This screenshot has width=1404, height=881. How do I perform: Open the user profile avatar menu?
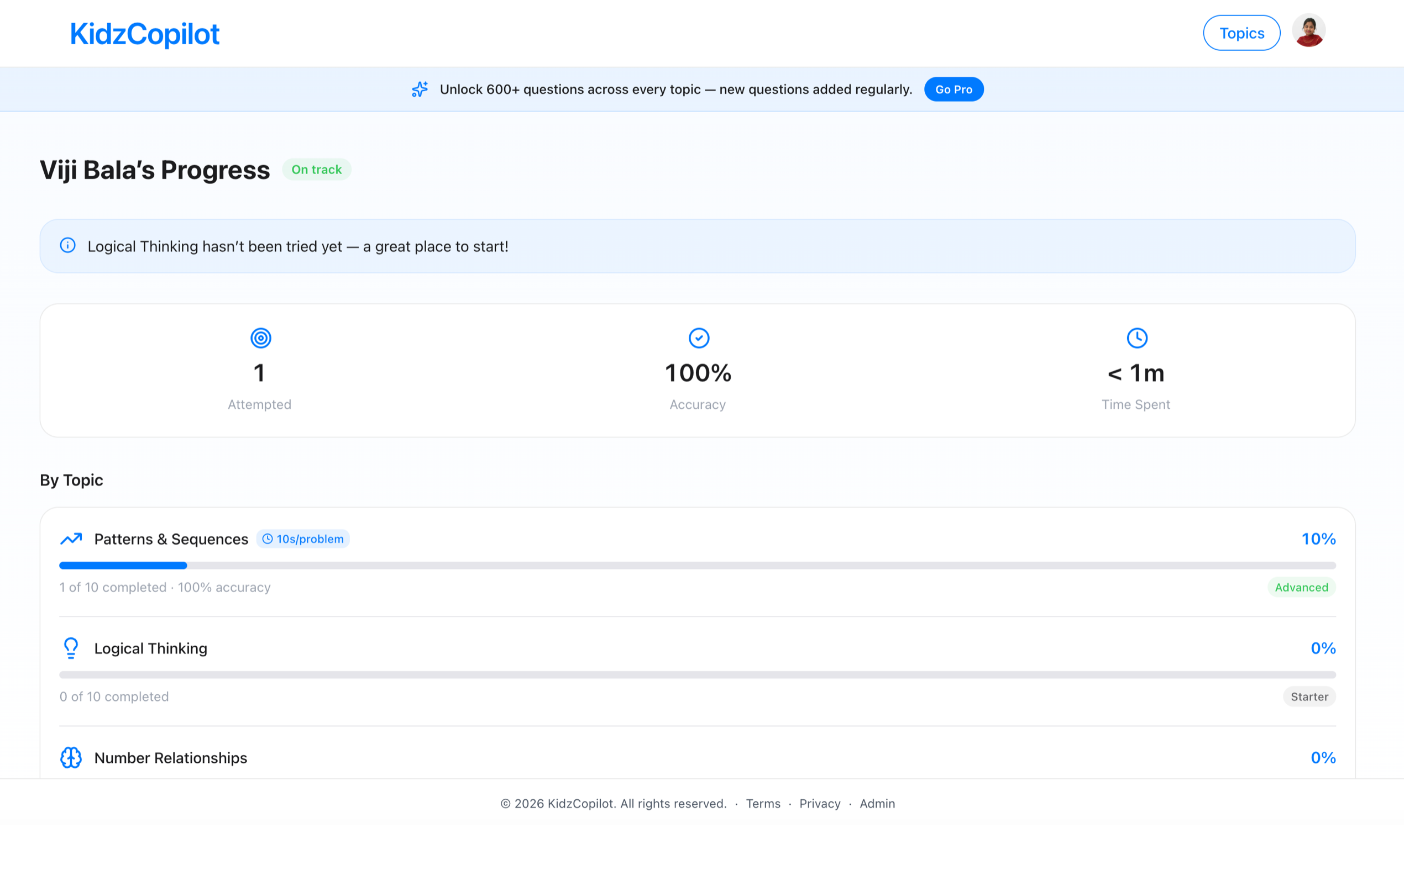click(x=1308, y=31)
